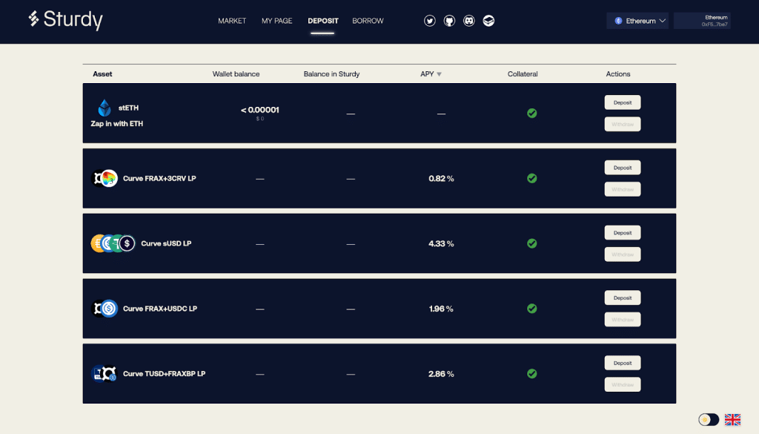The height and width of the screenshot is (434, 759).
Task: Click the Curve FRAX+3CRV LP collateral check mark
Action: (532, 178)
